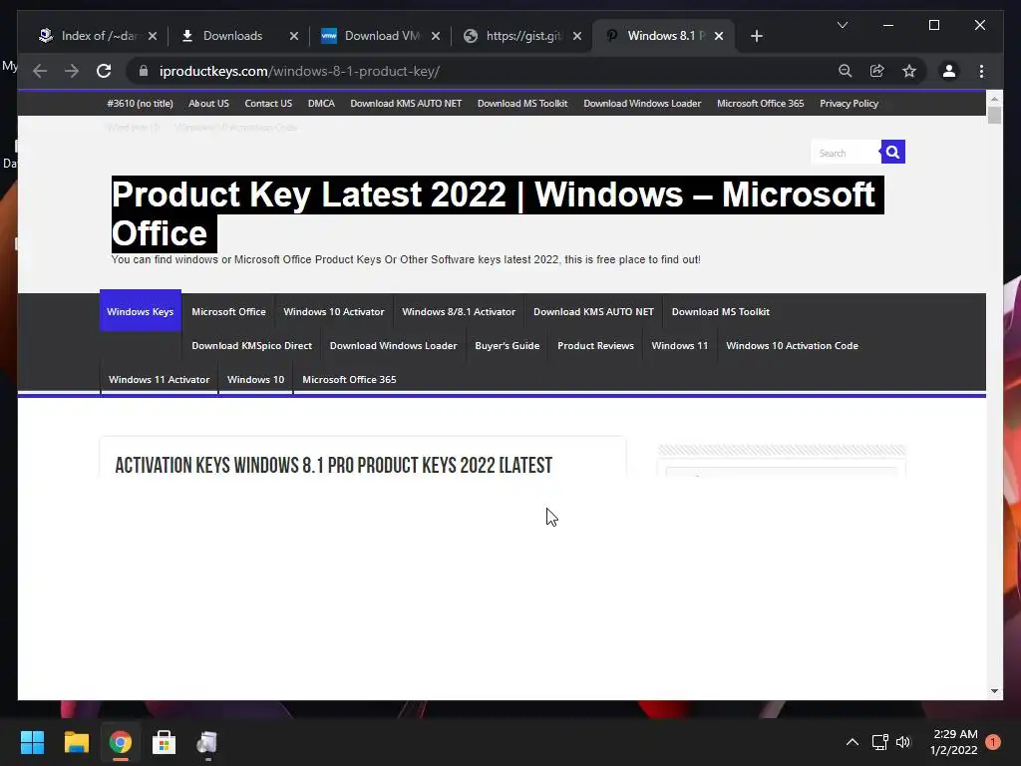The image size is (1021, 766).
Task: Open the zoom magnifier in address bar
Action: pyautogui.click(x=846, y=71)
